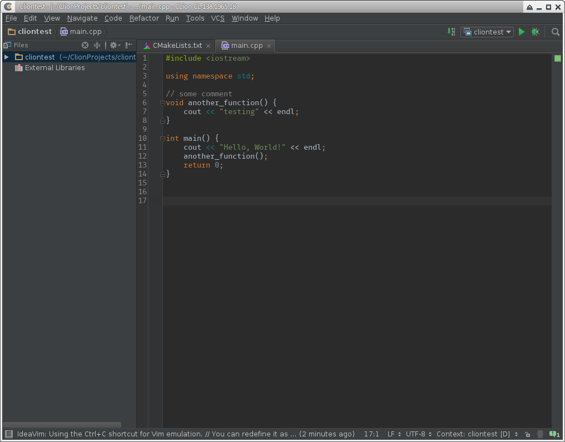Hide the Files tool window
This screenshot has width=565, height=442.
pyautogui.click(x=128, y=45)
